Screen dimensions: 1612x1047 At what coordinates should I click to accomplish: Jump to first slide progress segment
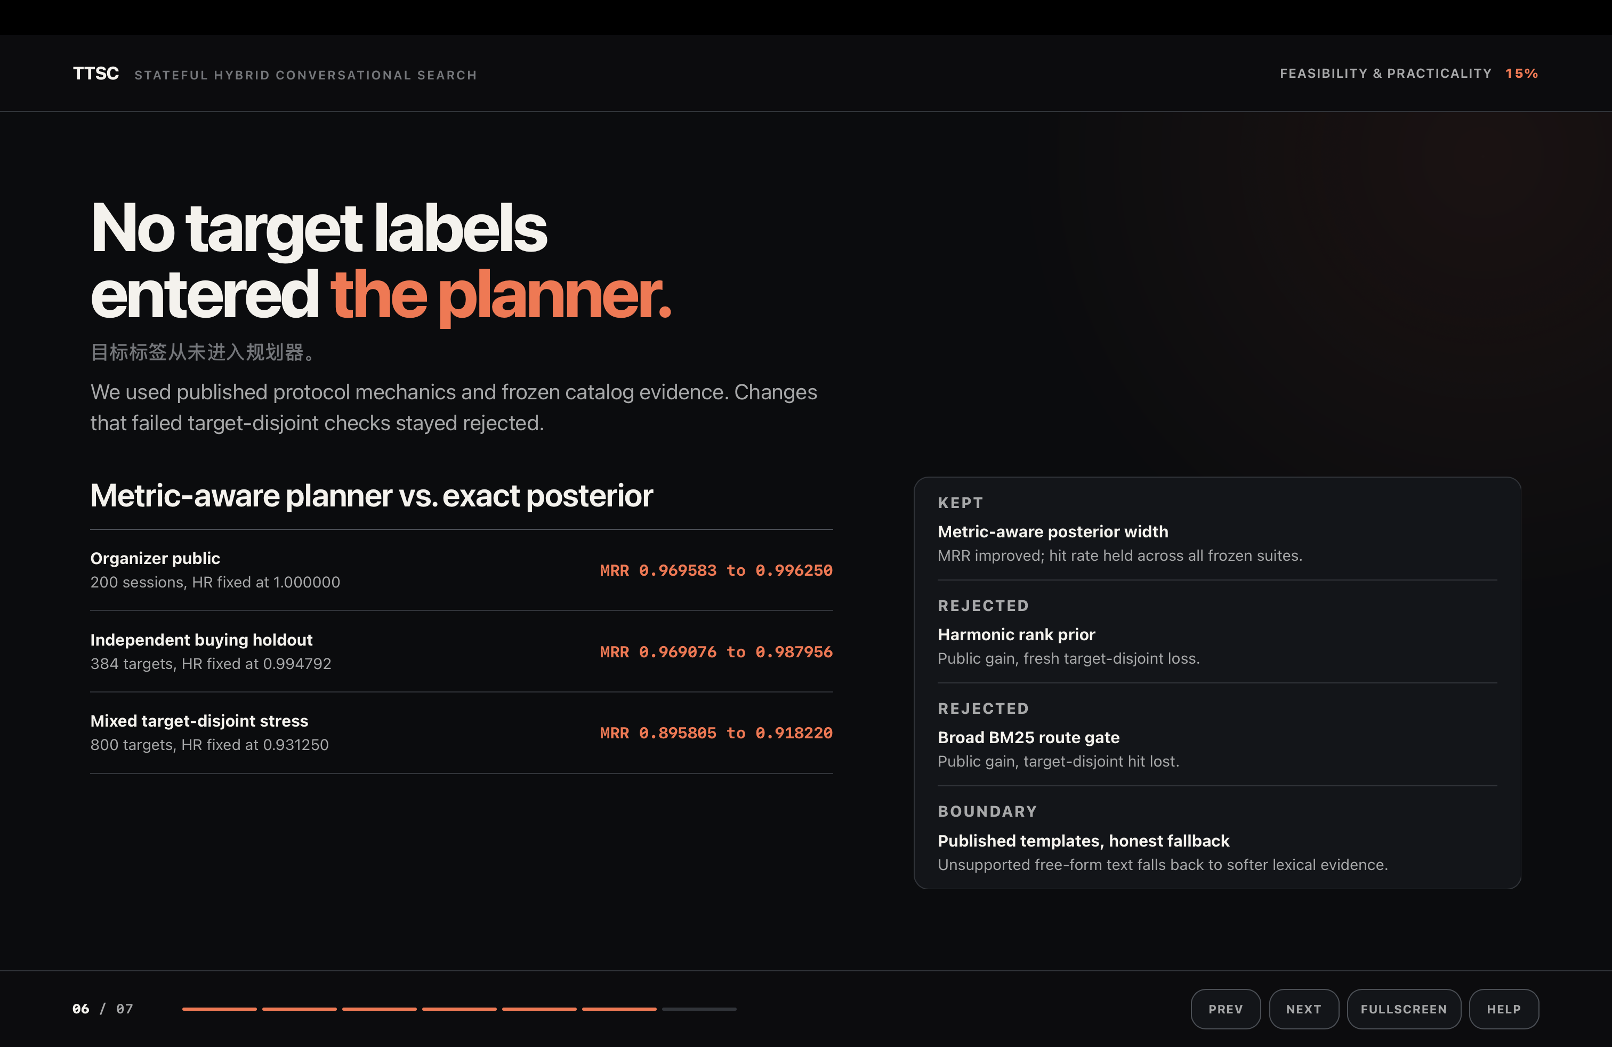point(220,1009)
